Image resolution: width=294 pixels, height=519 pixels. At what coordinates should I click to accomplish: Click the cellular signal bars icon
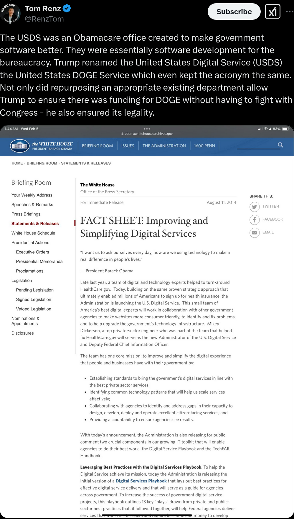coord(260,129)
